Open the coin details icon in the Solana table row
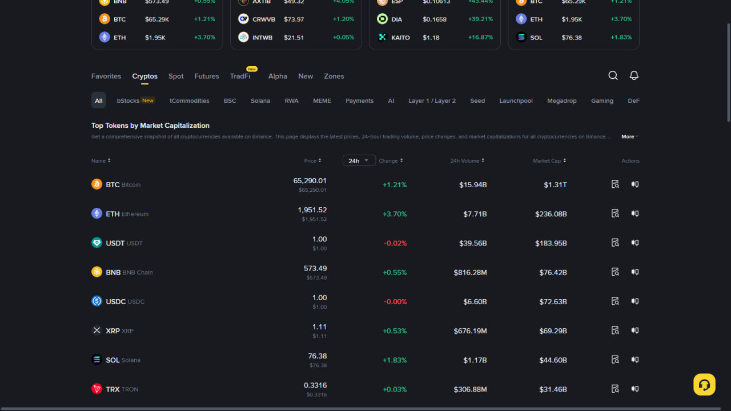 [615, 360]
